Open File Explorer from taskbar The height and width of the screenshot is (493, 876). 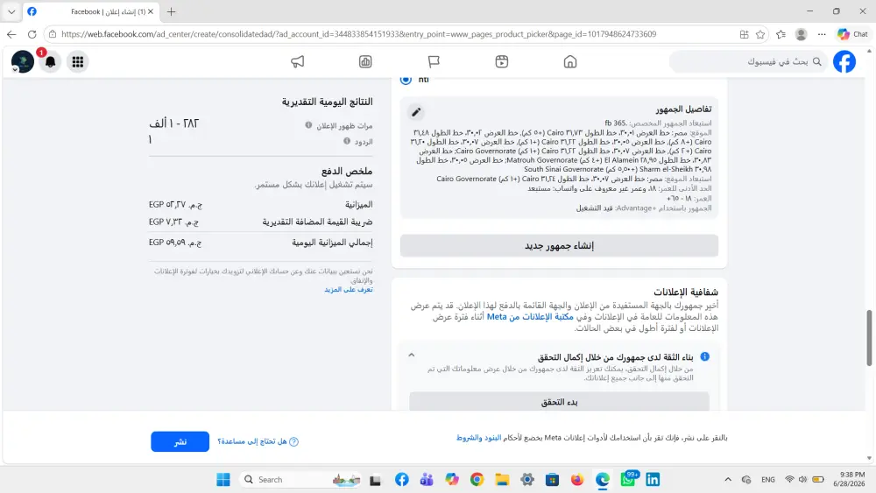click(502, 480)
